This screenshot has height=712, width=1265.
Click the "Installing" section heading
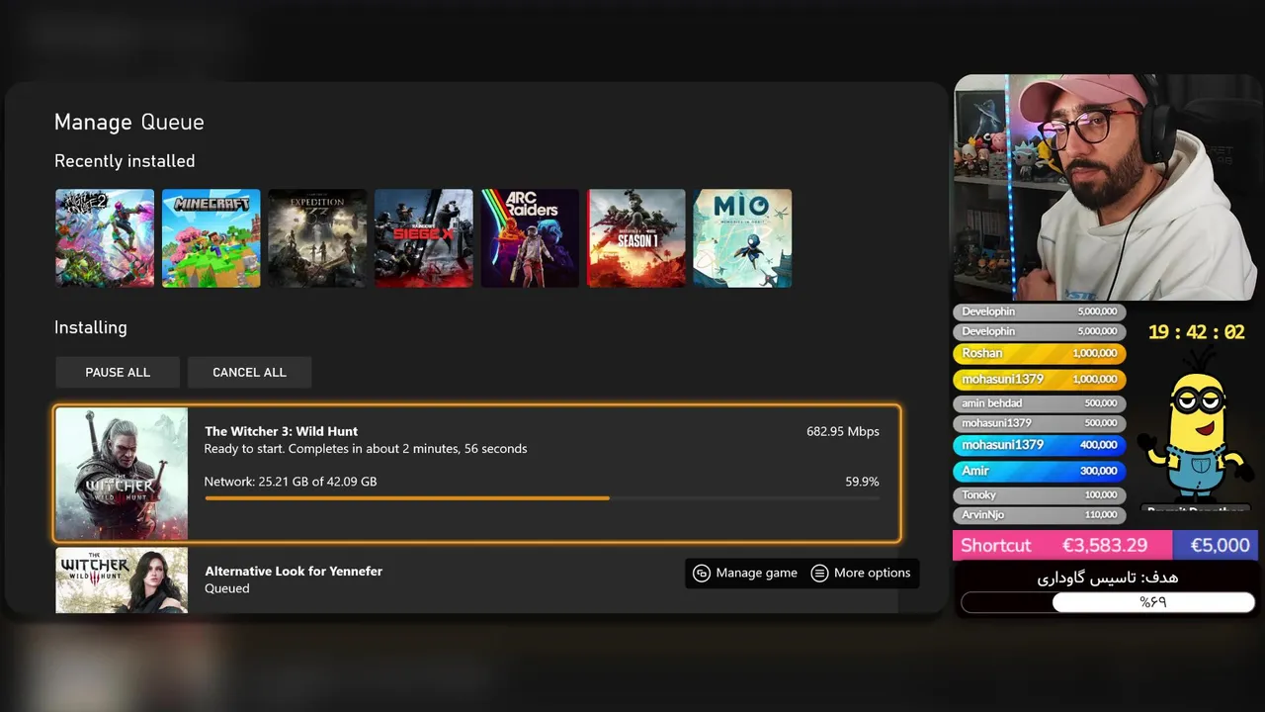coord(91,327)
